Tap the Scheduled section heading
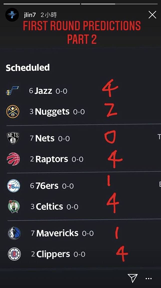This screenshot has height=288, width=161. point(28,68)
